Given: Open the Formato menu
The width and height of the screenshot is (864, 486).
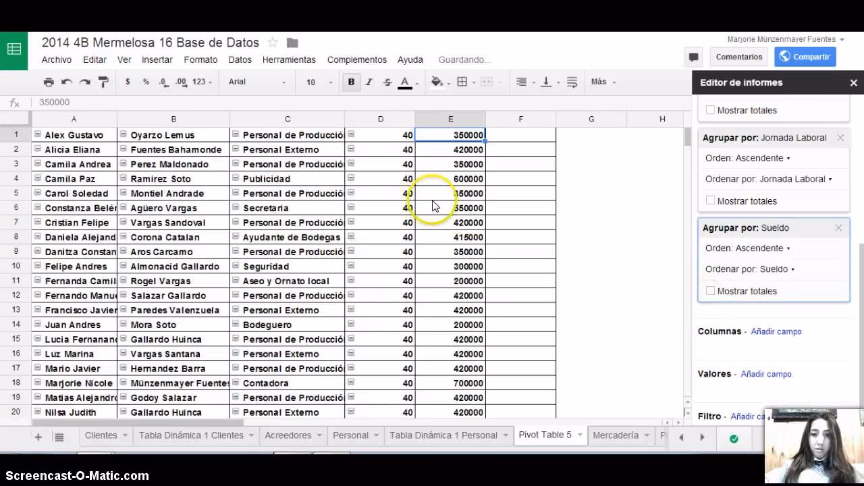Looking at the screenshot, I should click(200, 59).
